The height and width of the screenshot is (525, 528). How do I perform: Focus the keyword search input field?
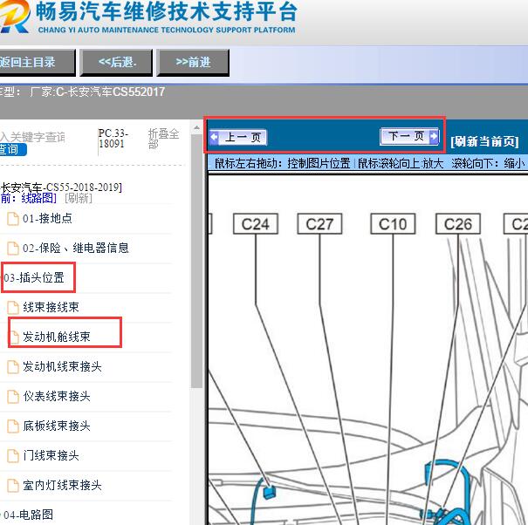[x=32, y=137]
